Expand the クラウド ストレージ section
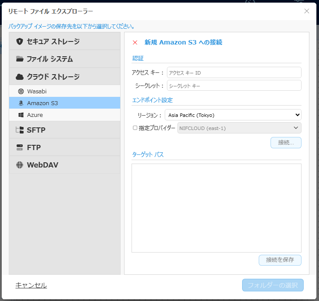Image resolution: width=319 pixels, height=301 pixels. (65, 77)
